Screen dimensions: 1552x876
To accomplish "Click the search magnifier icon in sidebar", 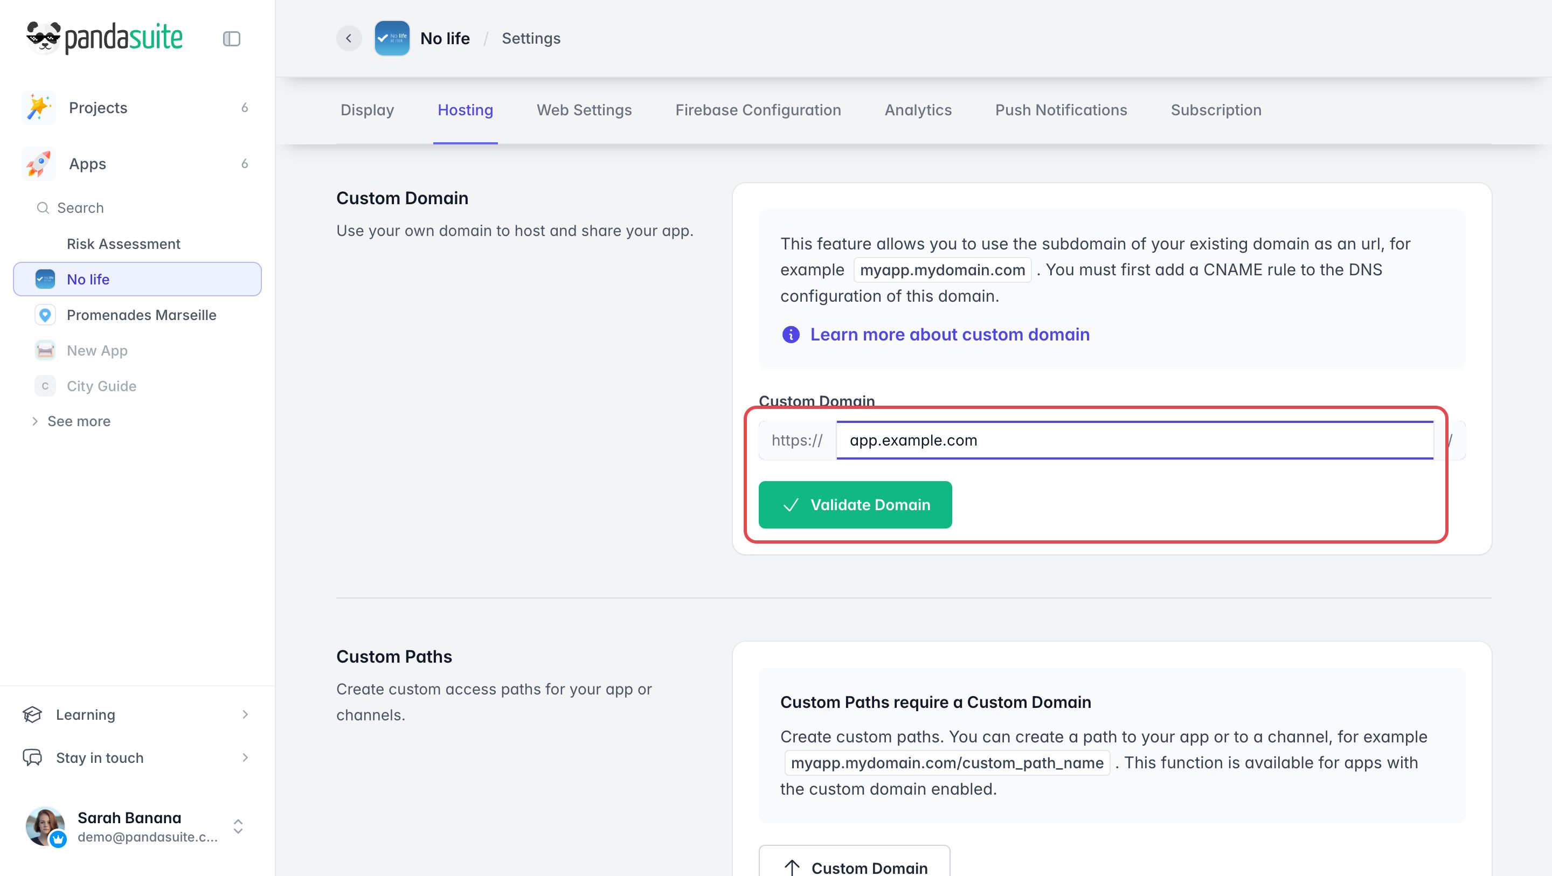I will pos(43,208).
